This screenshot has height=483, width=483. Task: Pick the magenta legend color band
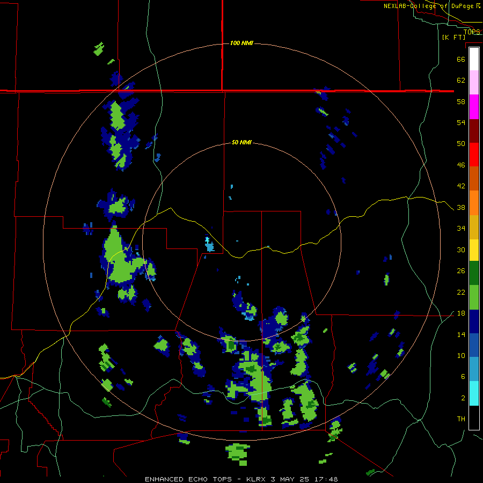[x=474, y=107]
